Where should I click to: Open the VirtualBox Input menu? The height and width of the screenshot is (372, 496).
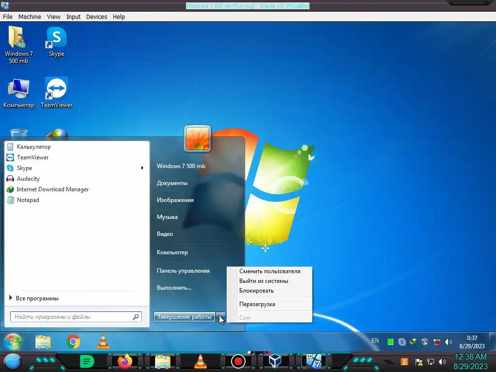pyautogui.click(x=74, y=17)
